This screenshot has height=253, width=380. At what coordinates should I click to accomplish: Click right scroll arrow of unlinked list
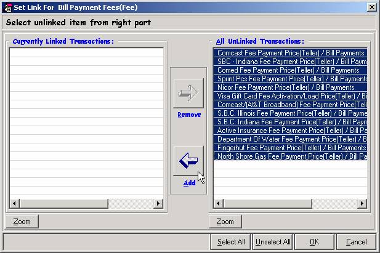tap(362, 203)
